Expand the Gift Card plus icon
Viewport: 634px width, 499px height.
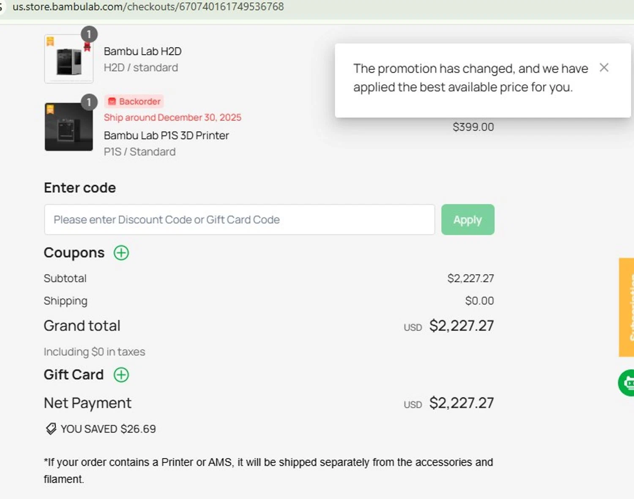click(x=121, y=375)
